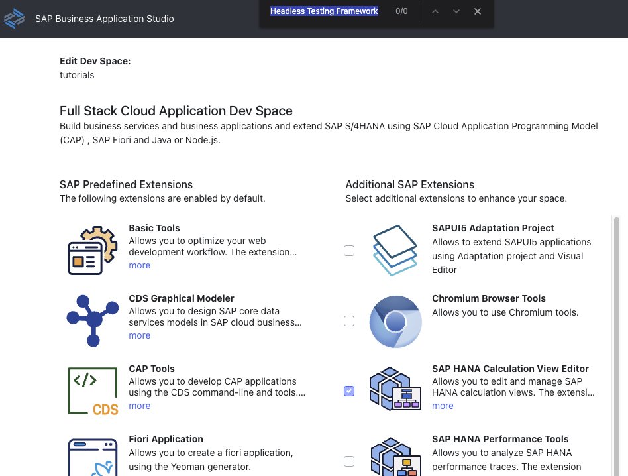This screenshot has width=628, height=476.
Task: Click the 'Chromium Browser Tools' title text
Action: pyautogui.click(x=489, y=298)
